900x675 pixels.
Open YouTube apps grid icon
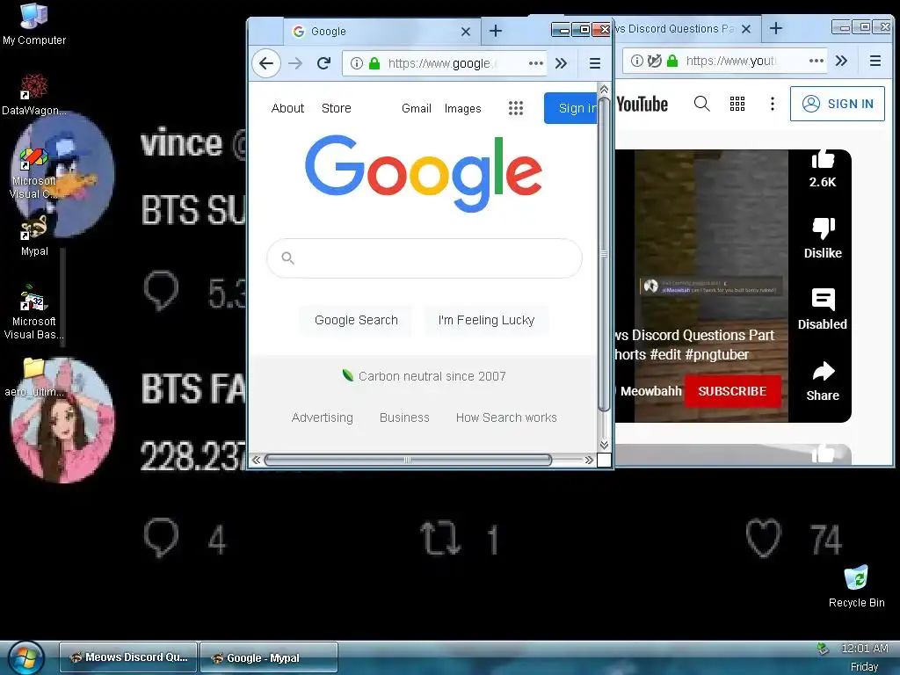(737, 104)
